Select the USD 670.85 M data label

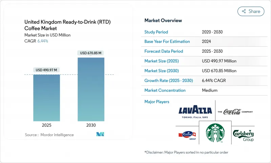click(x=91, y=53)
